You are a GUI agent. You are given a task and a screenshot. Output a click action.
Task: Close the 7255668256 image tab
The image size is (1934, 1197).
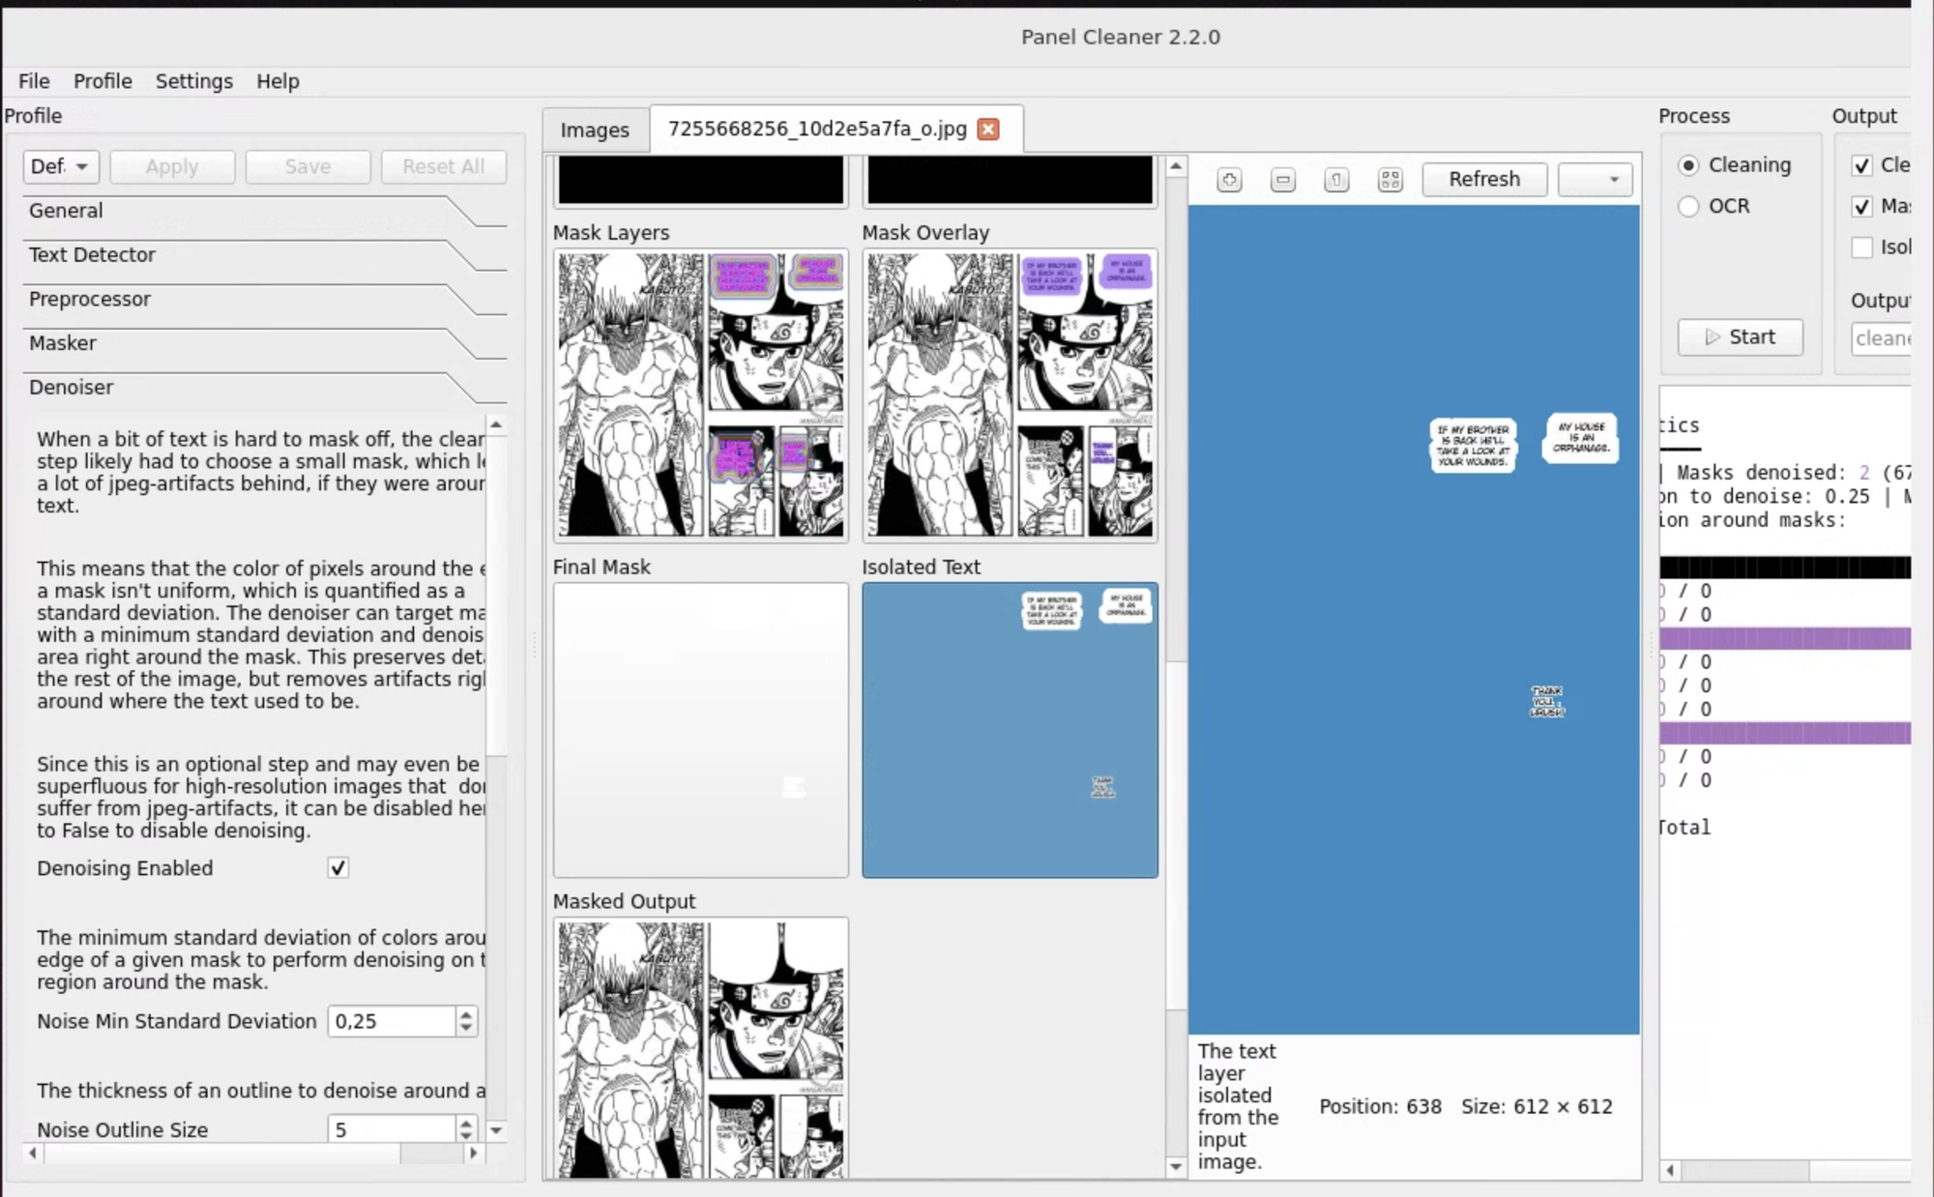988,130
